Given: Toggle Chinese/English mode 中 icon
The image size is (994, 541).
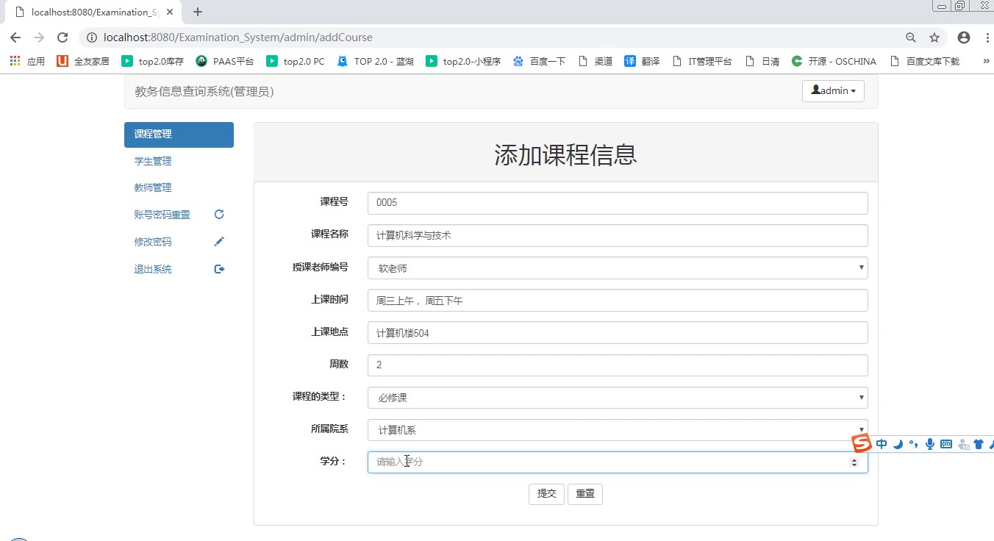Looking at the screenshot, I should tap(882, 444).
